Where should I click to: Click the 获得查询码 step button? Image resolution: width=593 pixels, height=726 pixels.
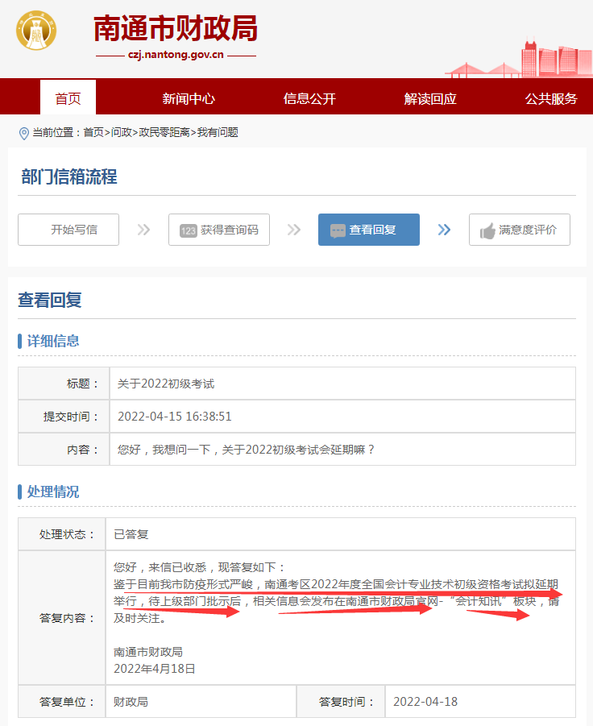[x=219, y=230]
